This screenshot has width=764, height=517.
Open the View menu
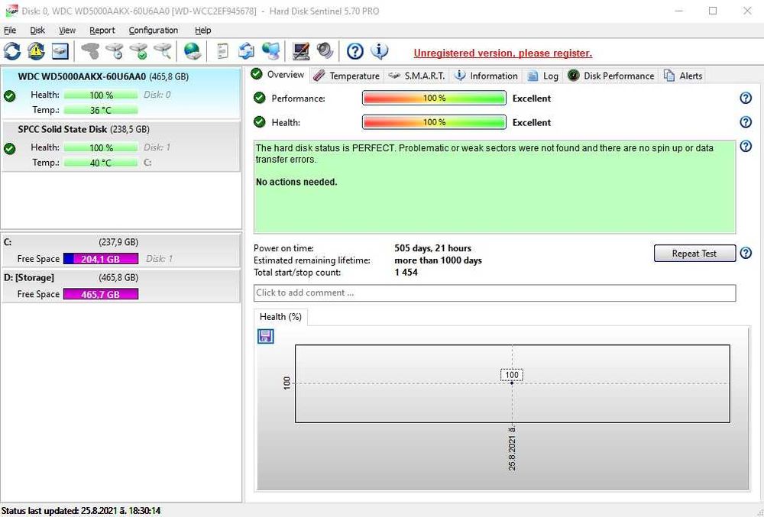[x=67, y=31]
